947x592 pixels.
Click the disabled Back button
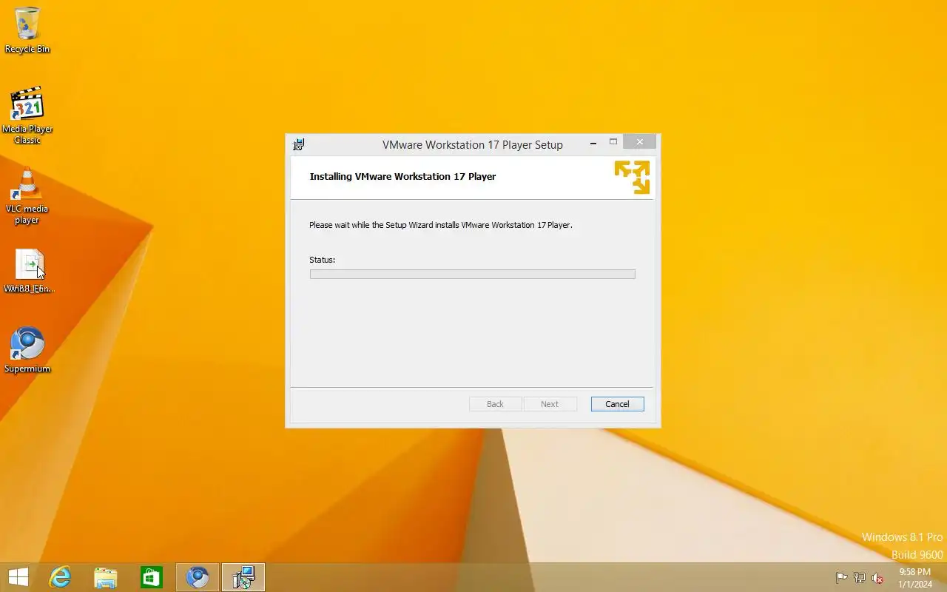coord(495,404)
